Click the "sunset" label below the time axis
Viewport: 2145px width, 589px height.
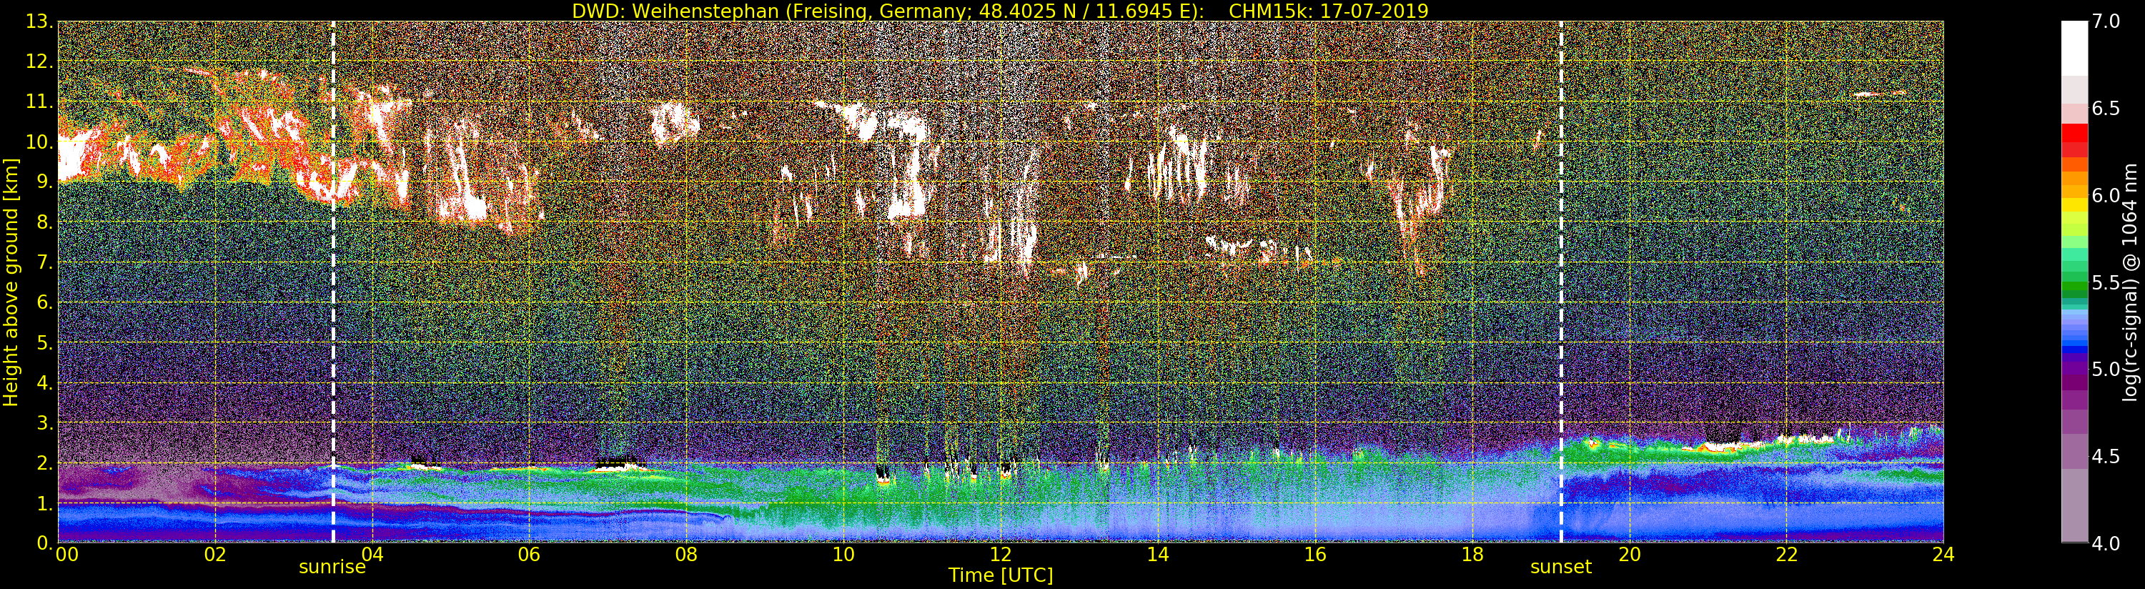(1560, 568)
